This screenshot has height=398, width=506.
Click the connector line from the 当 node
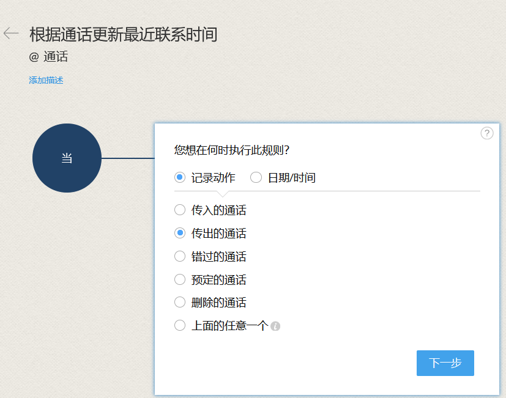point(127,158)
